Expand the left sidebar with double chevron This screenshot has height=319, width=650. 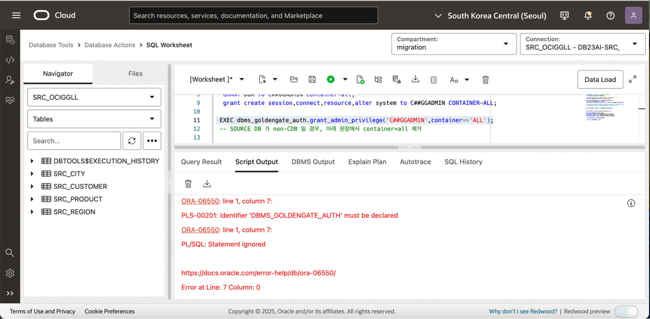10,293
